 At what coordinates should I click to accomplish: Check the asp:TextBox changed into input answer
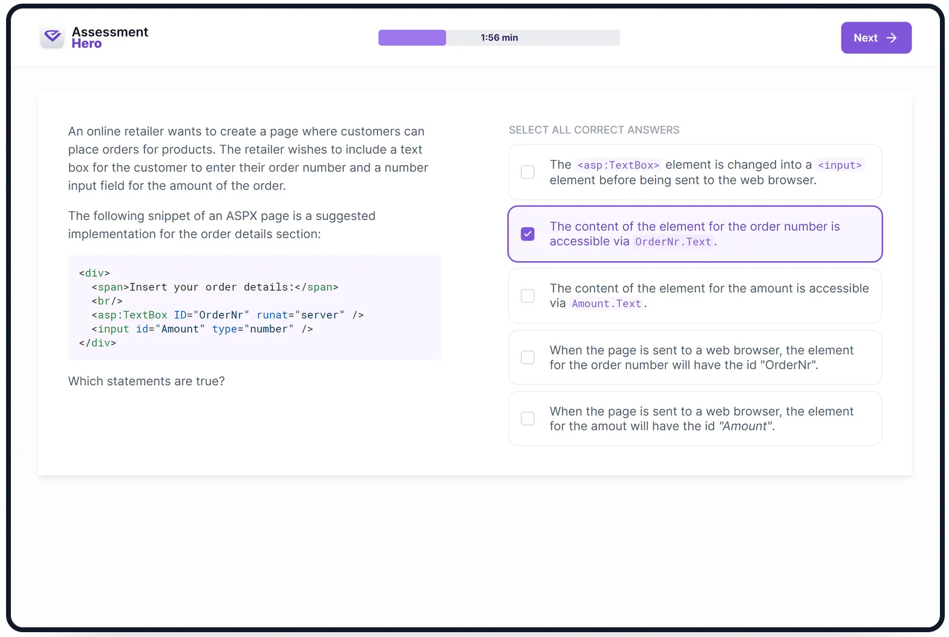pos(527,172)
